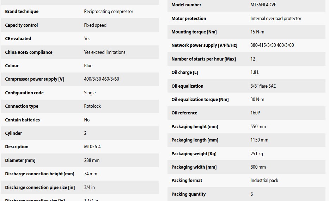Select the 'Discharge connection height [mm]' label
329x201 pixels.
[x=39, y=174]
